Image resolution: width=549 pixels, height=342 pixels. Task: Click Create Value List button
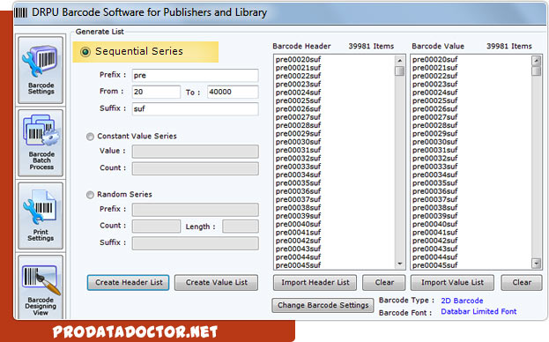pyautogui.click(x=217, y=282)
